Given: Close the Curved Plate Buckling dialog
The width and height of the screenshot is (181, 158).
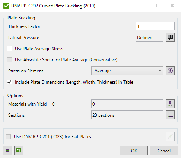Looking at the screenshot, I should click(x=172, y=6).
